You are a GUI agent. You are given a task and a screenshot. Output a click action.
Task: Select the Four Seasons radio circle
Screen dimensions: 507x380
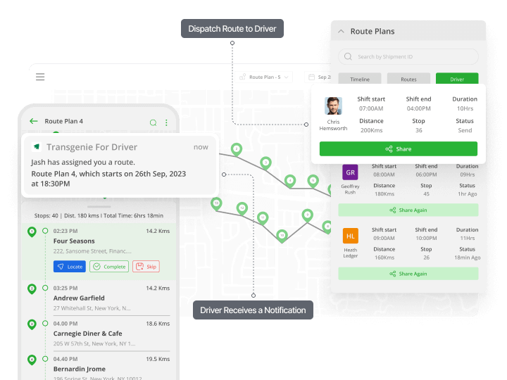(x=45, y=231)
